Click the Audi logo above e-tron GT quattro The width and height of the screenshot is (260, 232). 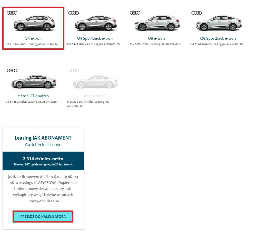pos(12,70)
